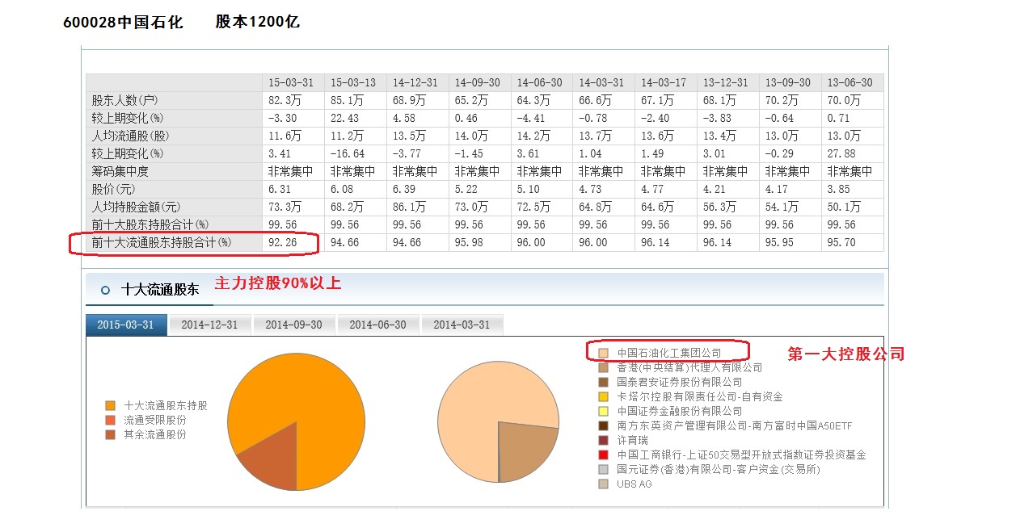This screenshot has width=1016, height=532.
Task: Select the 2015-03-31 tab
Action: tap(126, 325)
